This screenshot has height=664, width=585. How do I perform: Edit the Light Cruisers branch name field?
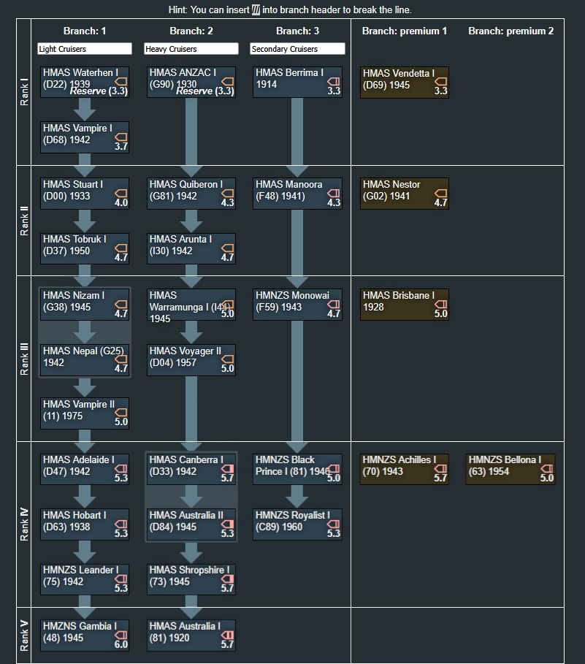coord(84,49)
